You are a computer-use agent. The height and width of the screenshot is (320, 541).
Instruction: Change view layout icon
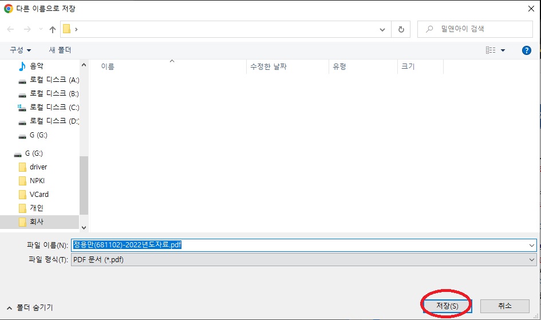tap(490, 50)
